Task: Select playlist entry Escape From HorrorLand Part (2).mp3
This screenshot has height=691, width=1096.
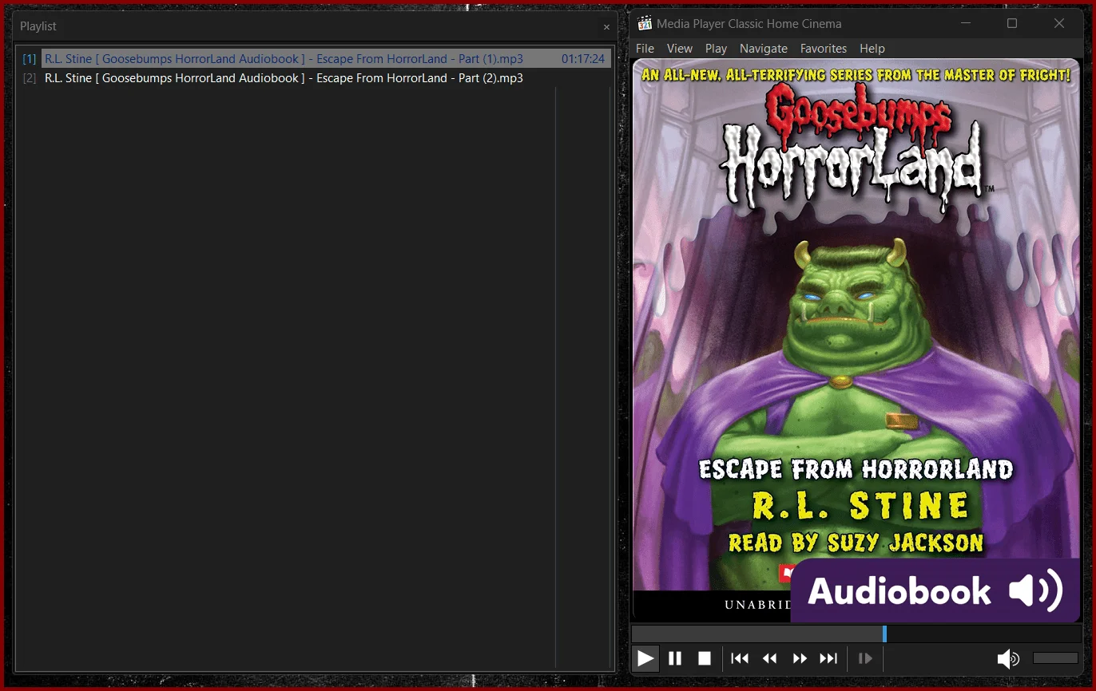Action: tap(314, 78)
